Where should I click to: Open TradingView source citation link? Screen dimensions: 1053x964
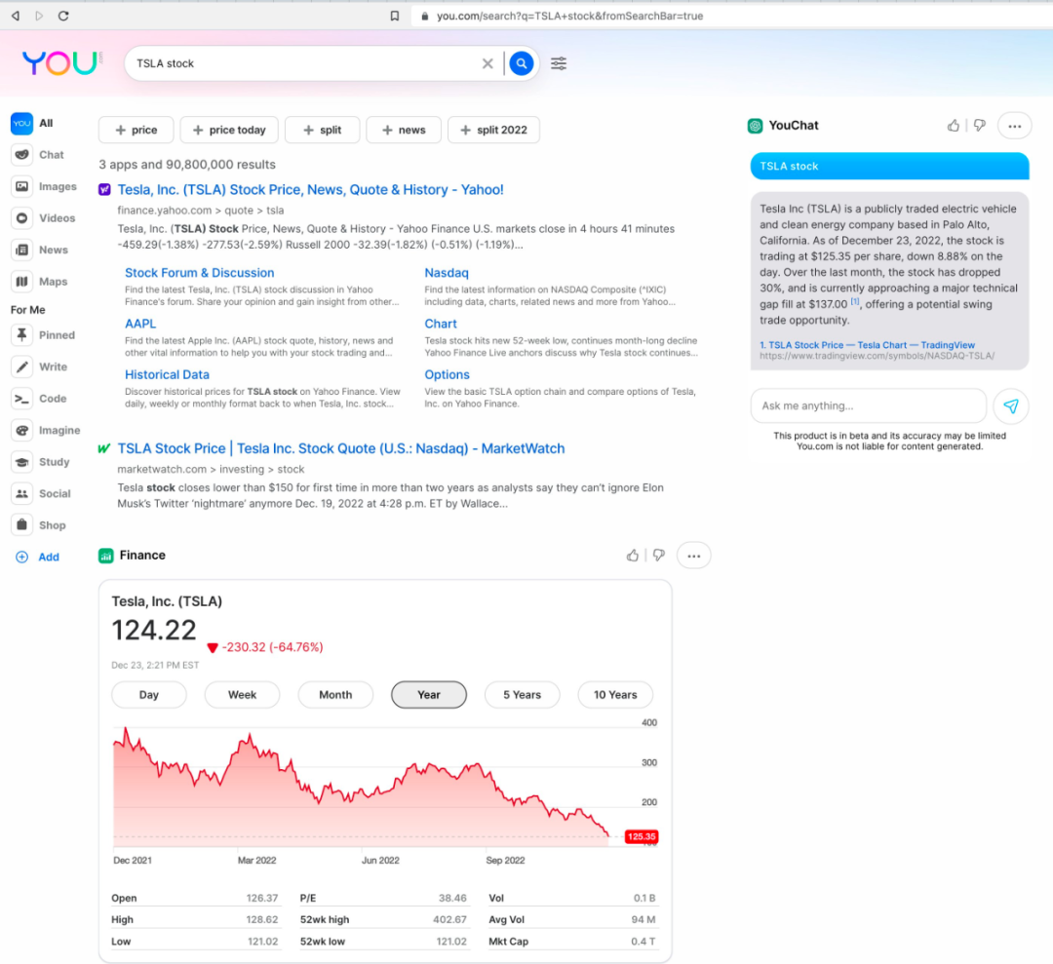(867, 344)
